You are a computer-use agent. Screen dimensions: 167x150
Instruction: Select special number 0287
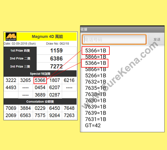click(x=55, y=95)
